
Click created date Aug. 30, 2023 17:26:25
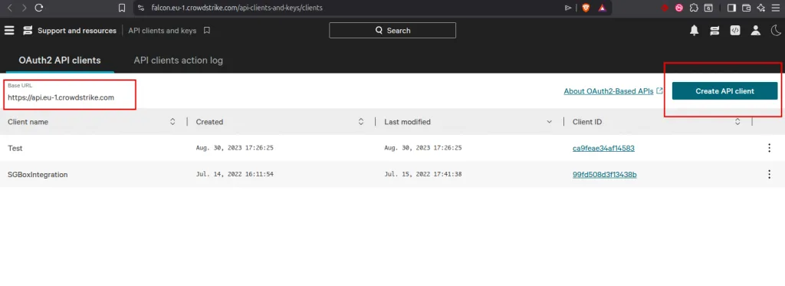[235, 148]
